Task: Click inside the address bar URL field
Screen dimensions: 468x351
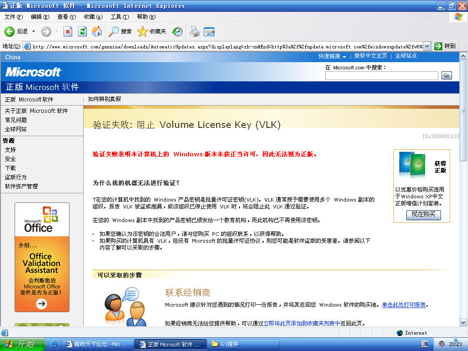Action: coord(227,47)
